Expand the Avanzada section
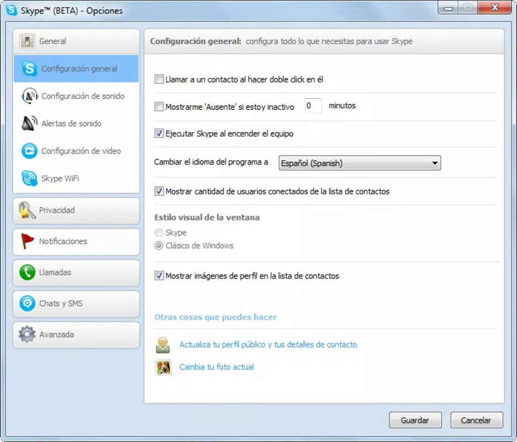 76,334
